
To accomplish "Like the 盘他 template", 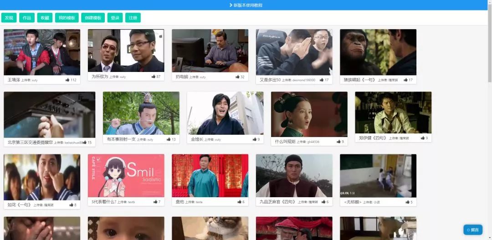I will 240,202.
